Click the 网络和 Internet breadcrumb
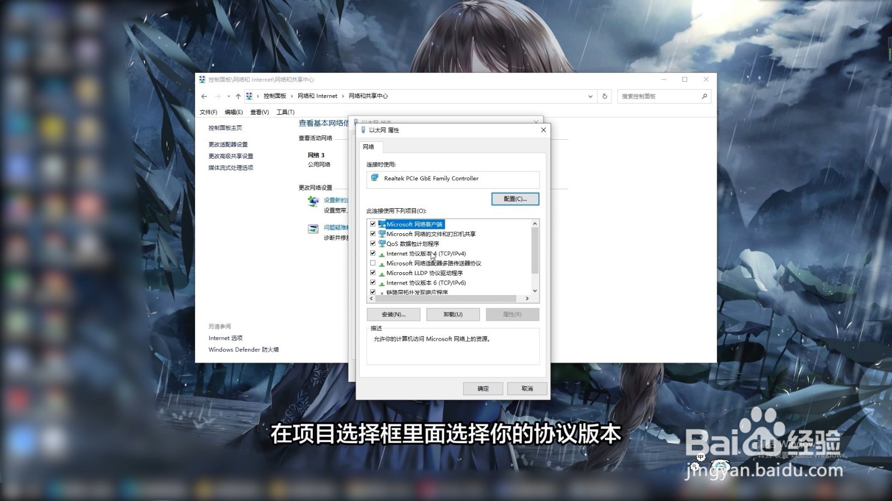 (x=317, y=96)
